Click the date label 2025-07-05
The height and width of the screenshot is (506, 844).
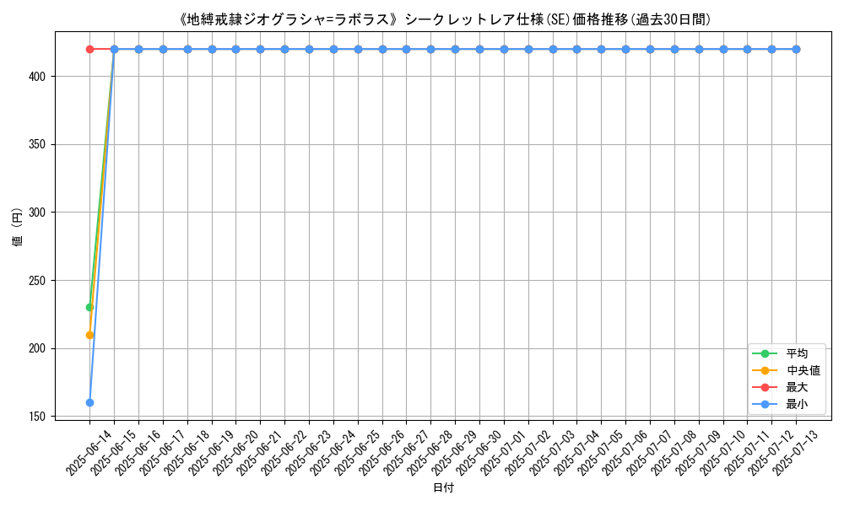click(x=600, y=454)
